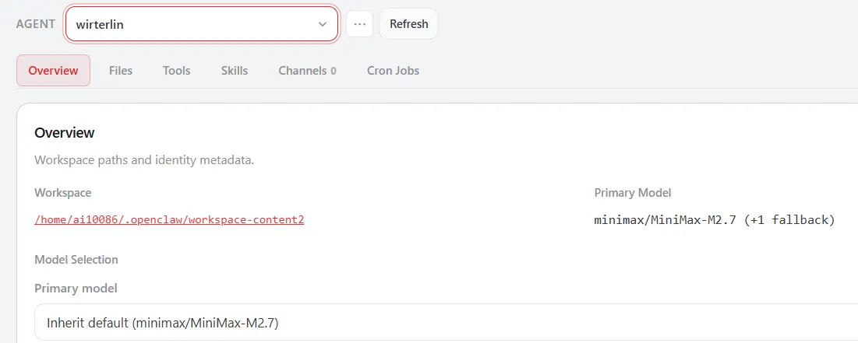Click the Channels count badge showing 0

334,71
